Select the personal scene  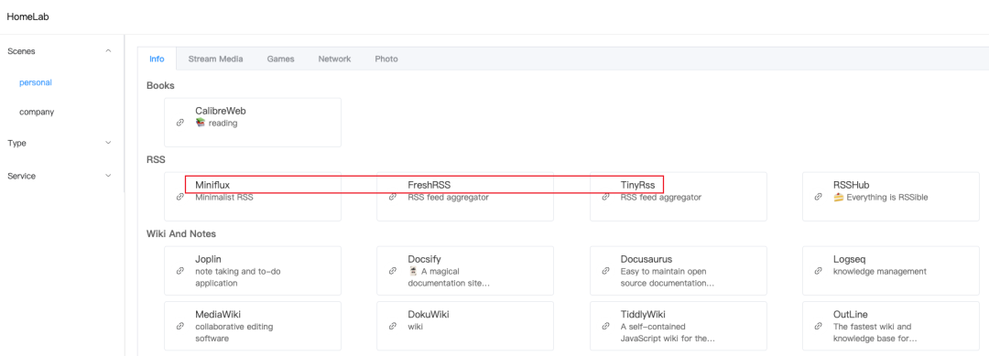click(x=36, y=82)
